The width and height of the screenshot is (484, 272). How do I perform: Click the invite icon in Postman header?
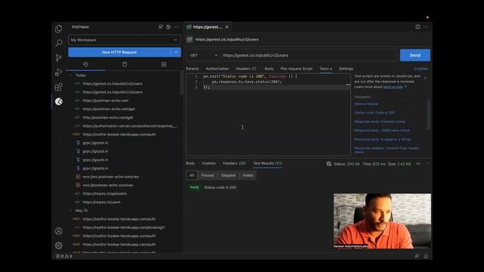[160, 27]
